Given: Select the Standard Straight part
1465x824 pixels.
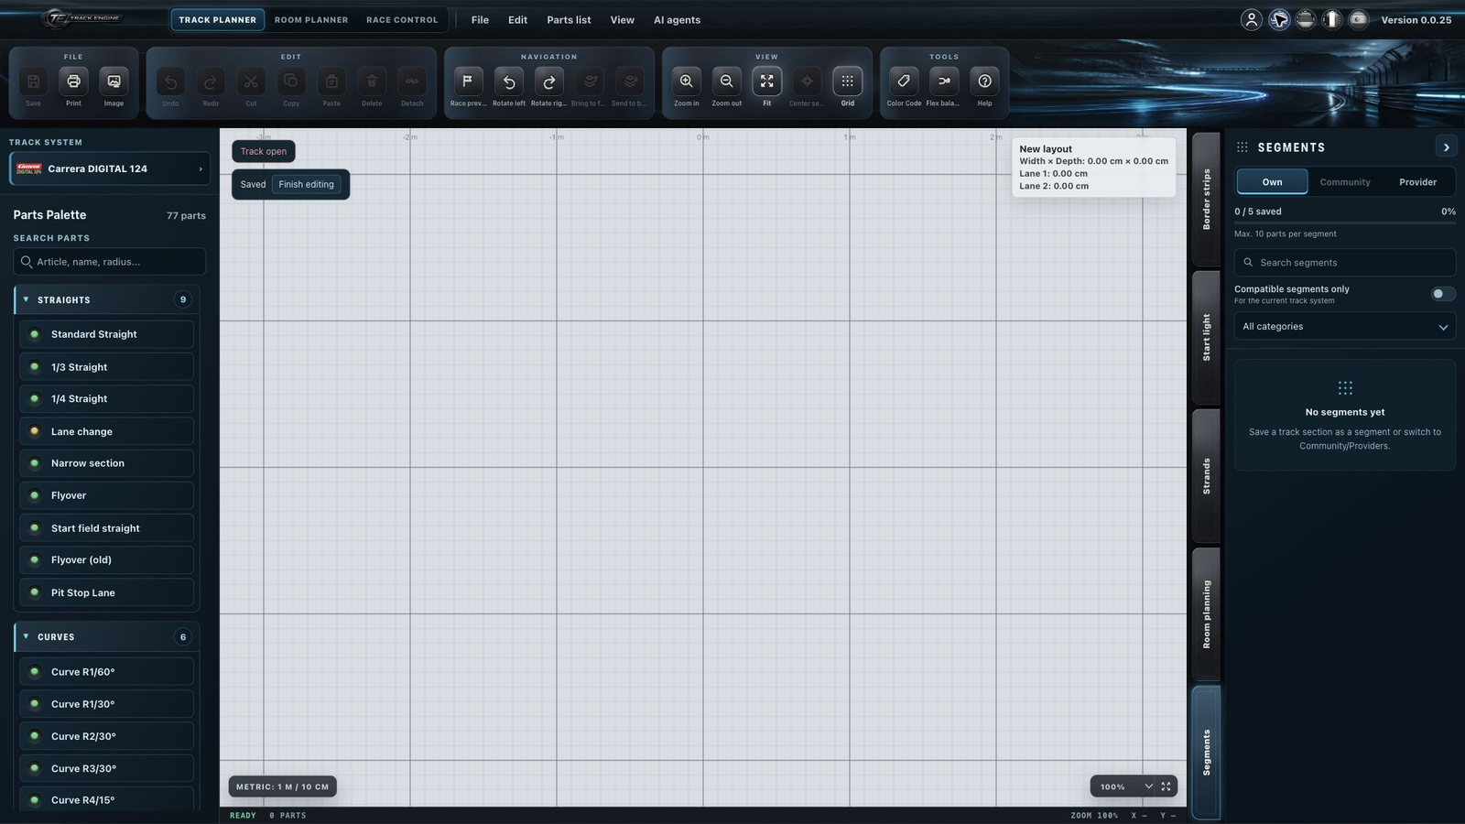Looking at the screenshot, I should tap(106, 334).
